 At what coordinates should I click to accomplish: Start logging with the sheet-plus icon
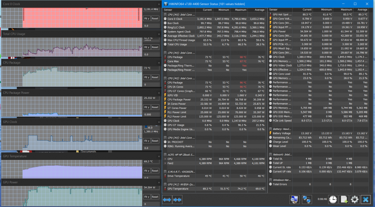pos(344,200)
